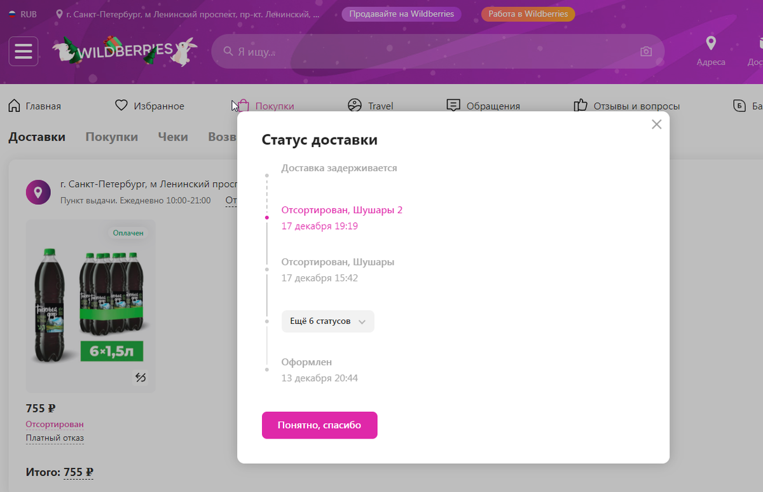Click the Отсортирован status link
The height and width of the screenshot is (492, 763).
[x=55, y=425]
